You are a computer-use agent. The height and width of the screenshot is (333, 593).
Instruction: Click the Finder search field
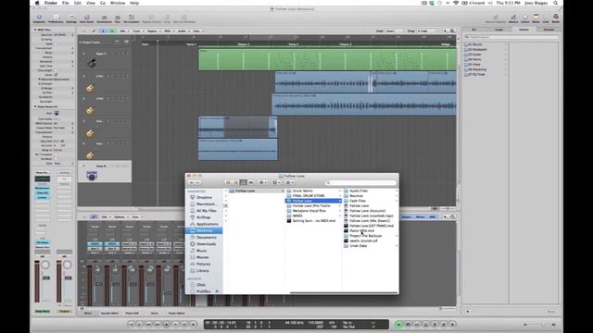tap(360, 183)
